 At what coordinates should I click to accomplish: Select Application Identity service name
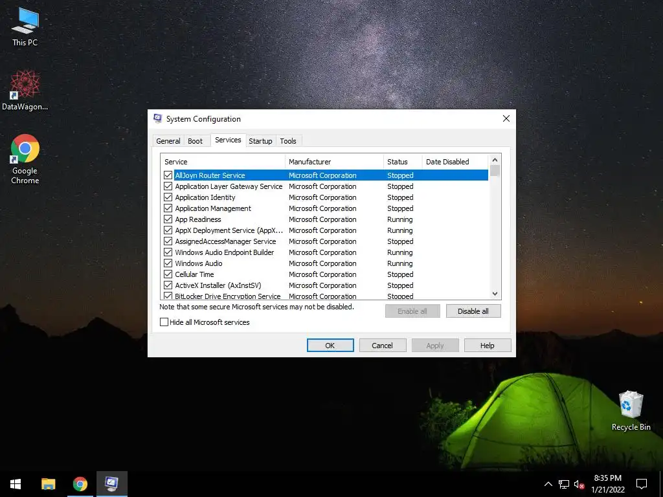[205, 197]
